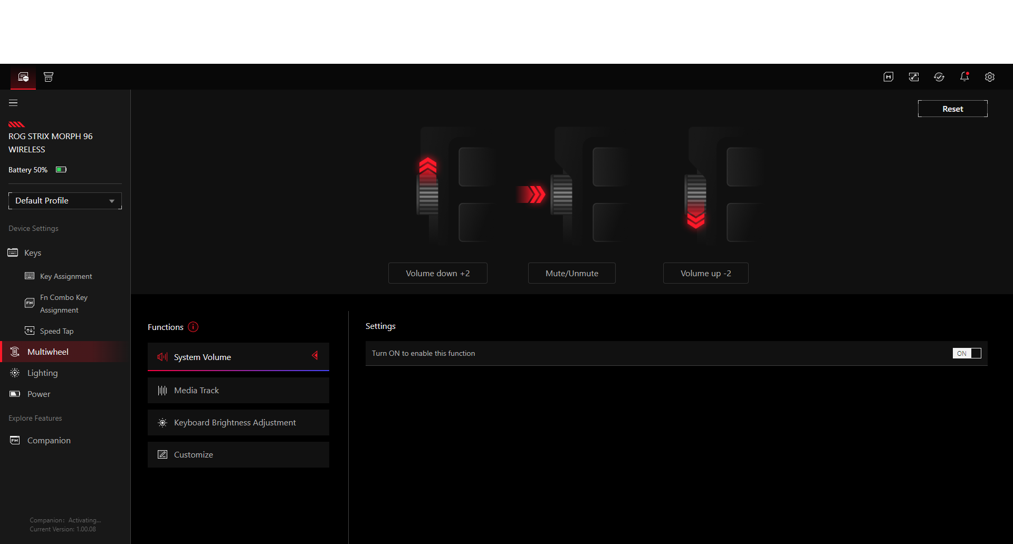Screen dimensions: 1013x544
Task: Click the hamburger menu icon
Action: pos(13,103)
